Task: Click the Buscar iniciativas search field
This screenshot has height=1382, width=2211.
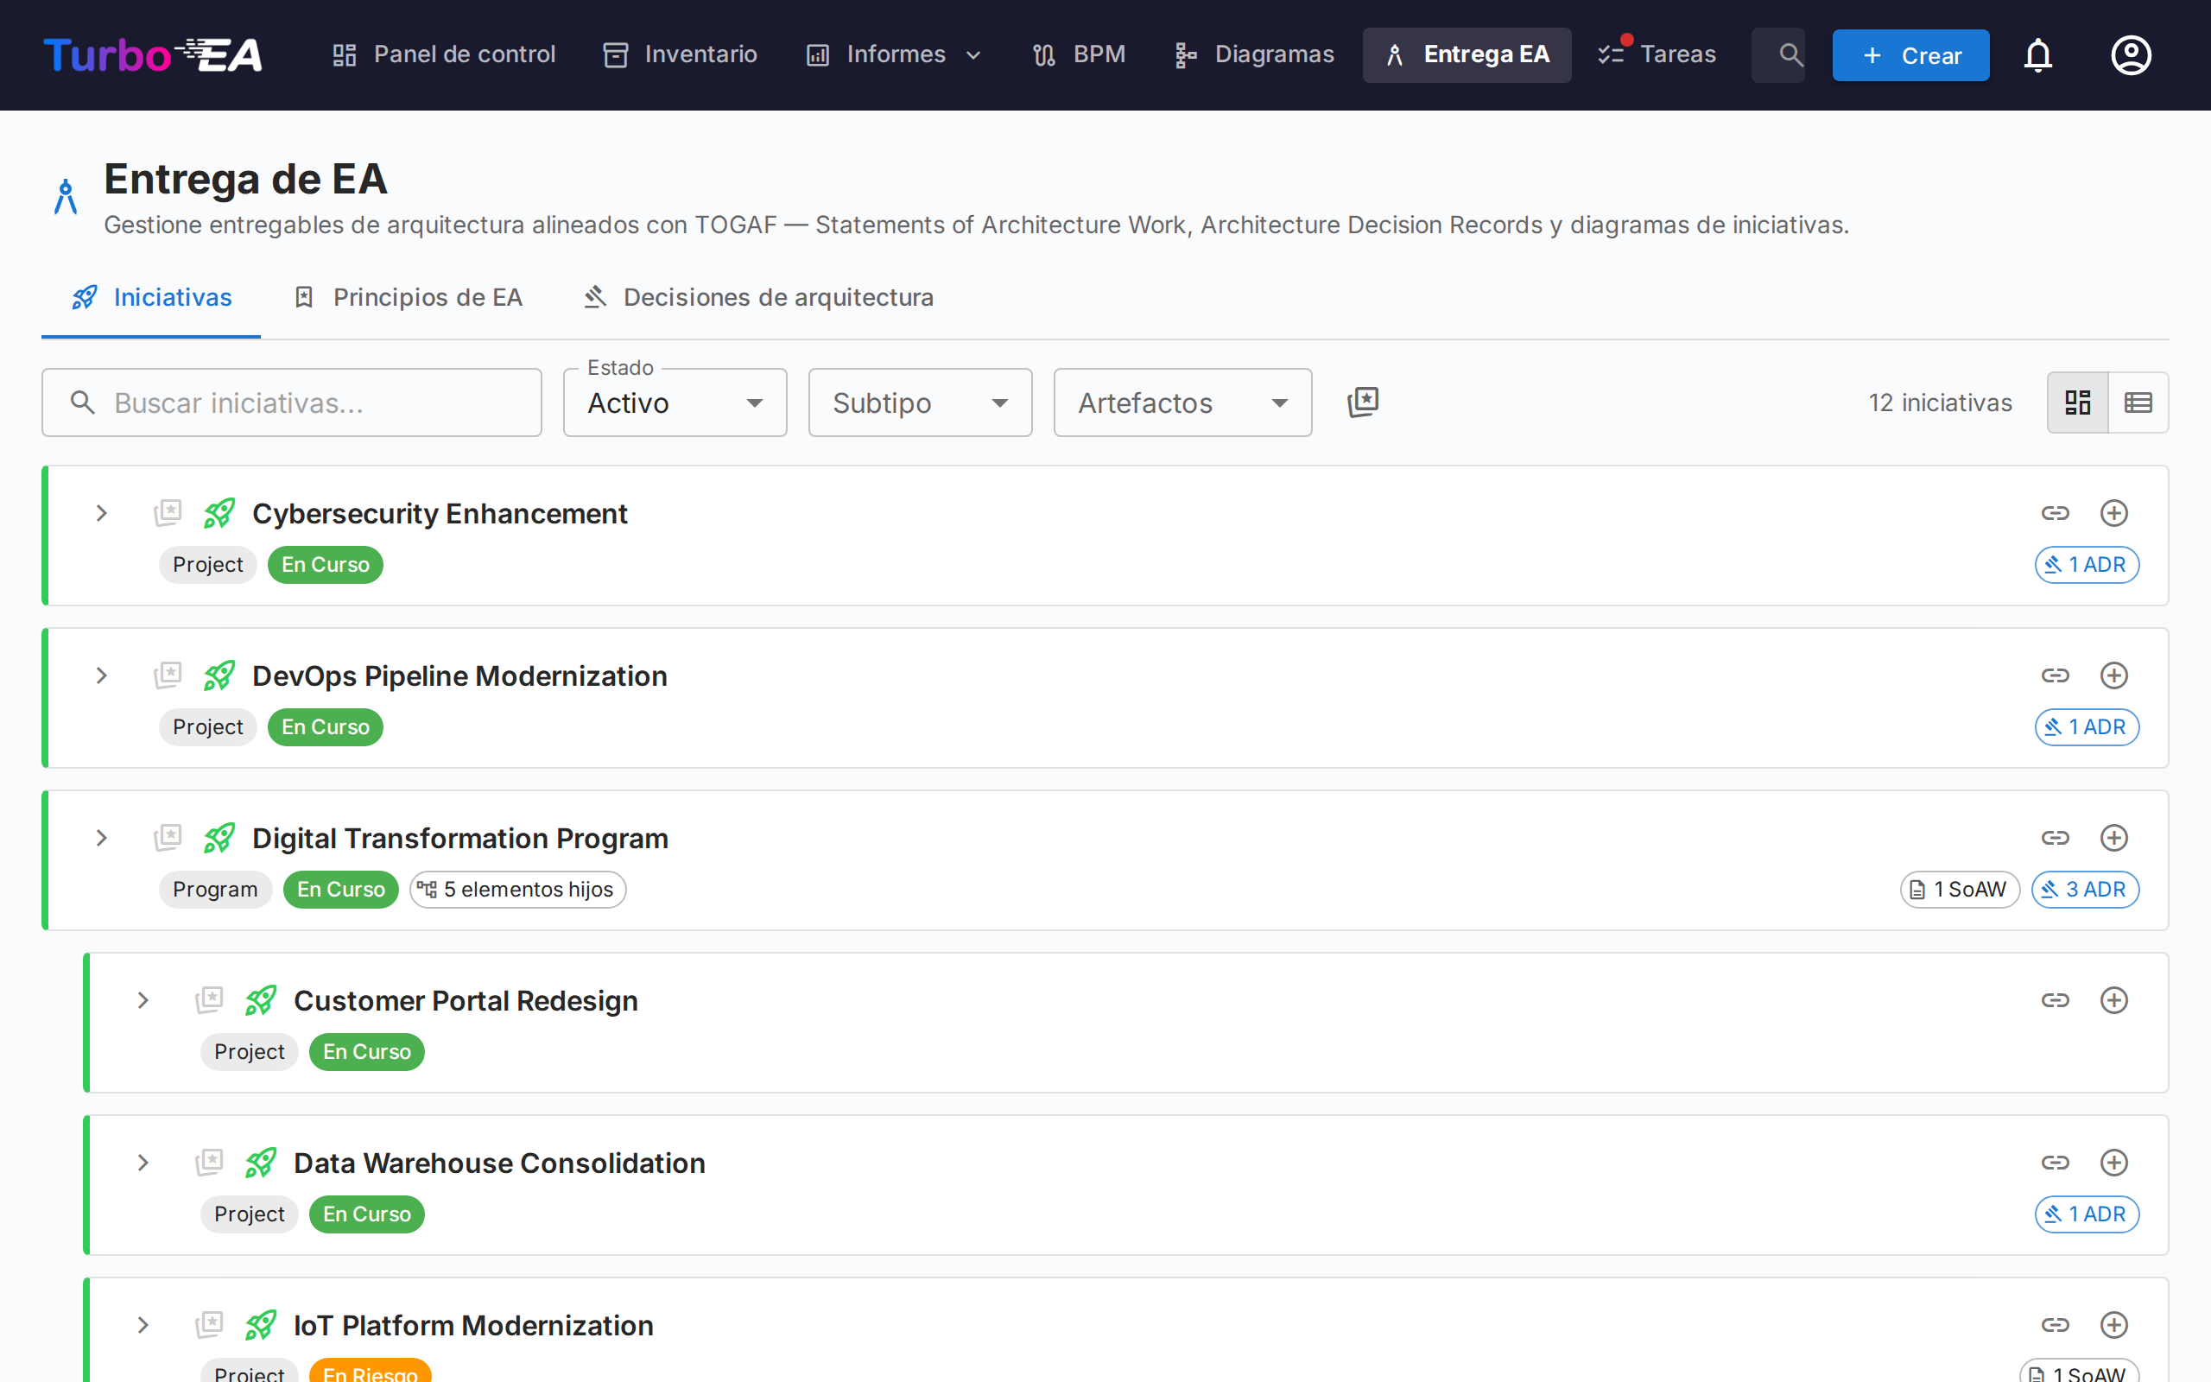Action: point(291,403)
